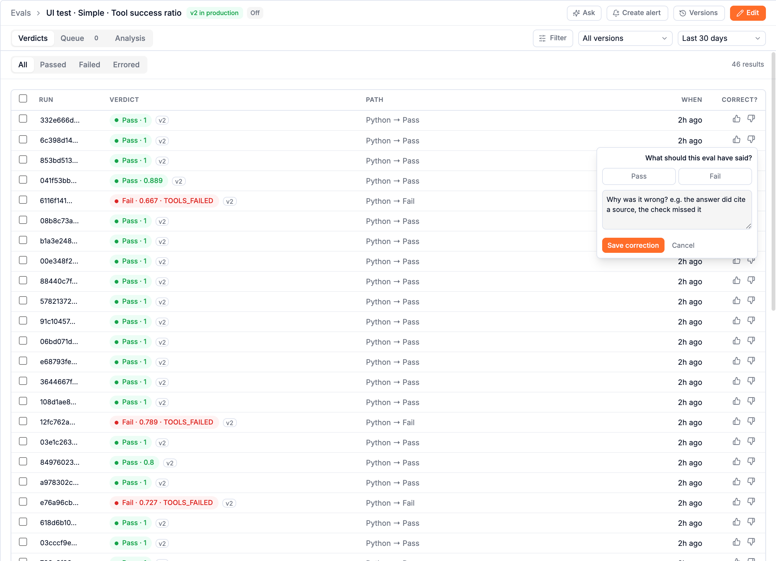Show only Failed verdicts

click(89, 64)
